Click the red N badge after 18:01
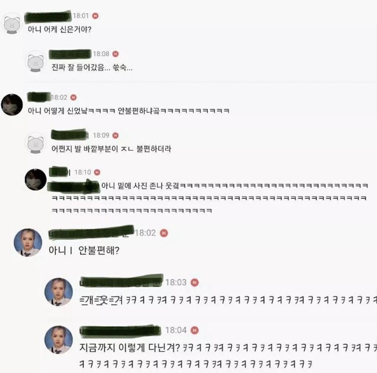This screenshot has width=377, height=373. click(95, 16)
